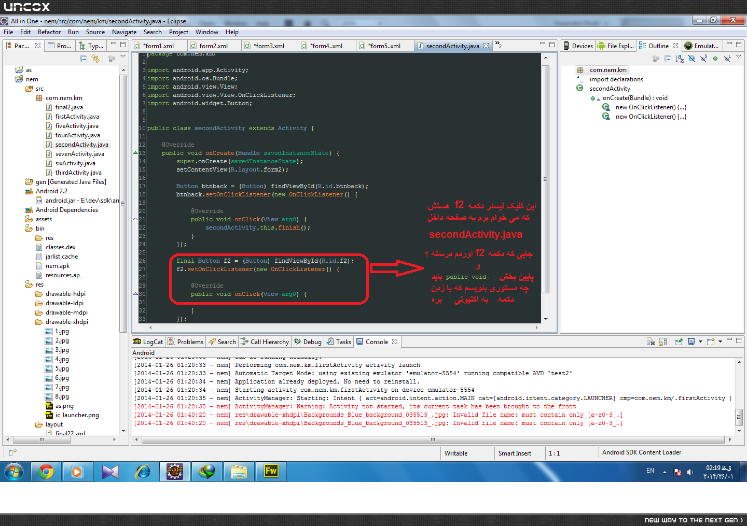Open Outline view menu arrow

pos(739,57)
